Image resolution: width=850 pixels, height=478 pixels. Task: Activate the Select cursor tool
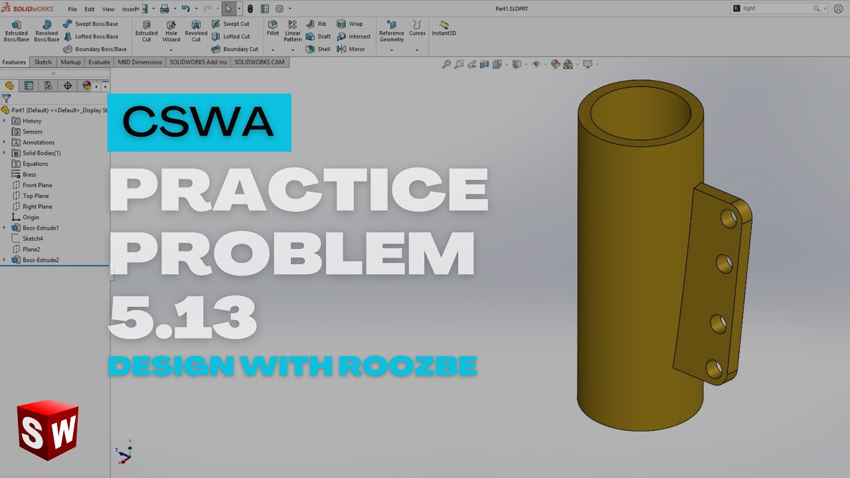click(x=228, y=9)
